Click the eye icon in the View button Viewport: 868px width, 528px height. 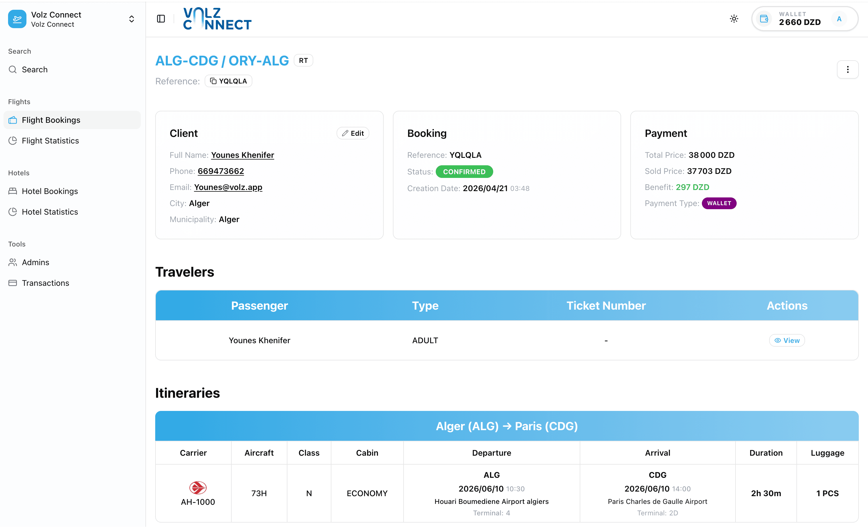pos(777,341)
